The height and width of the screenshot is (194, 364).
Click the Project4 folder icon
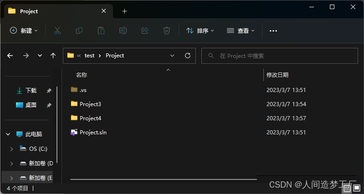coord(74,117)
